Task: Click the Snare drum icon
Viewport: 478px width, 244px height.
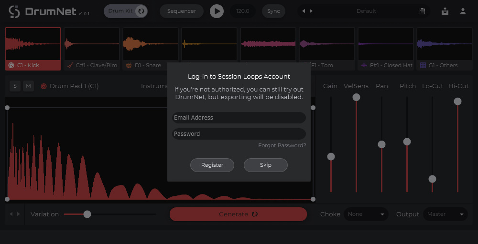Action: click(129, 65)
